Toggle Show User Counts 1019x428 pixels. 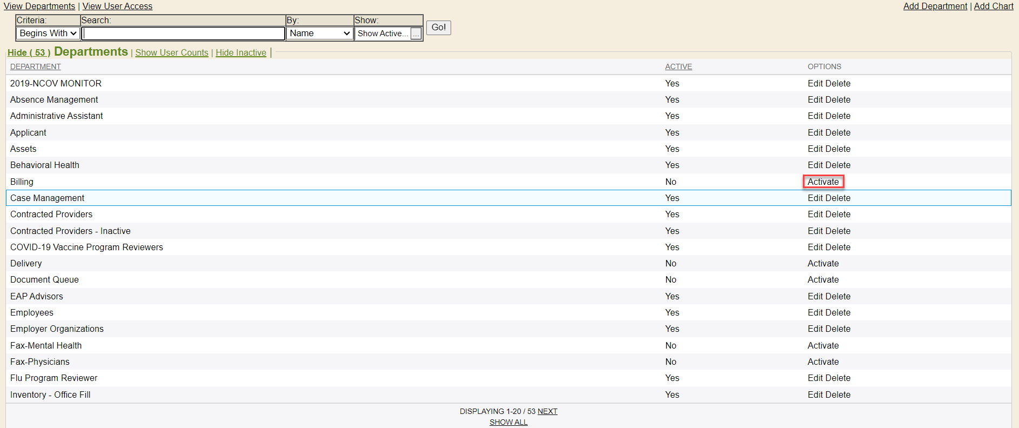(171, 52)
